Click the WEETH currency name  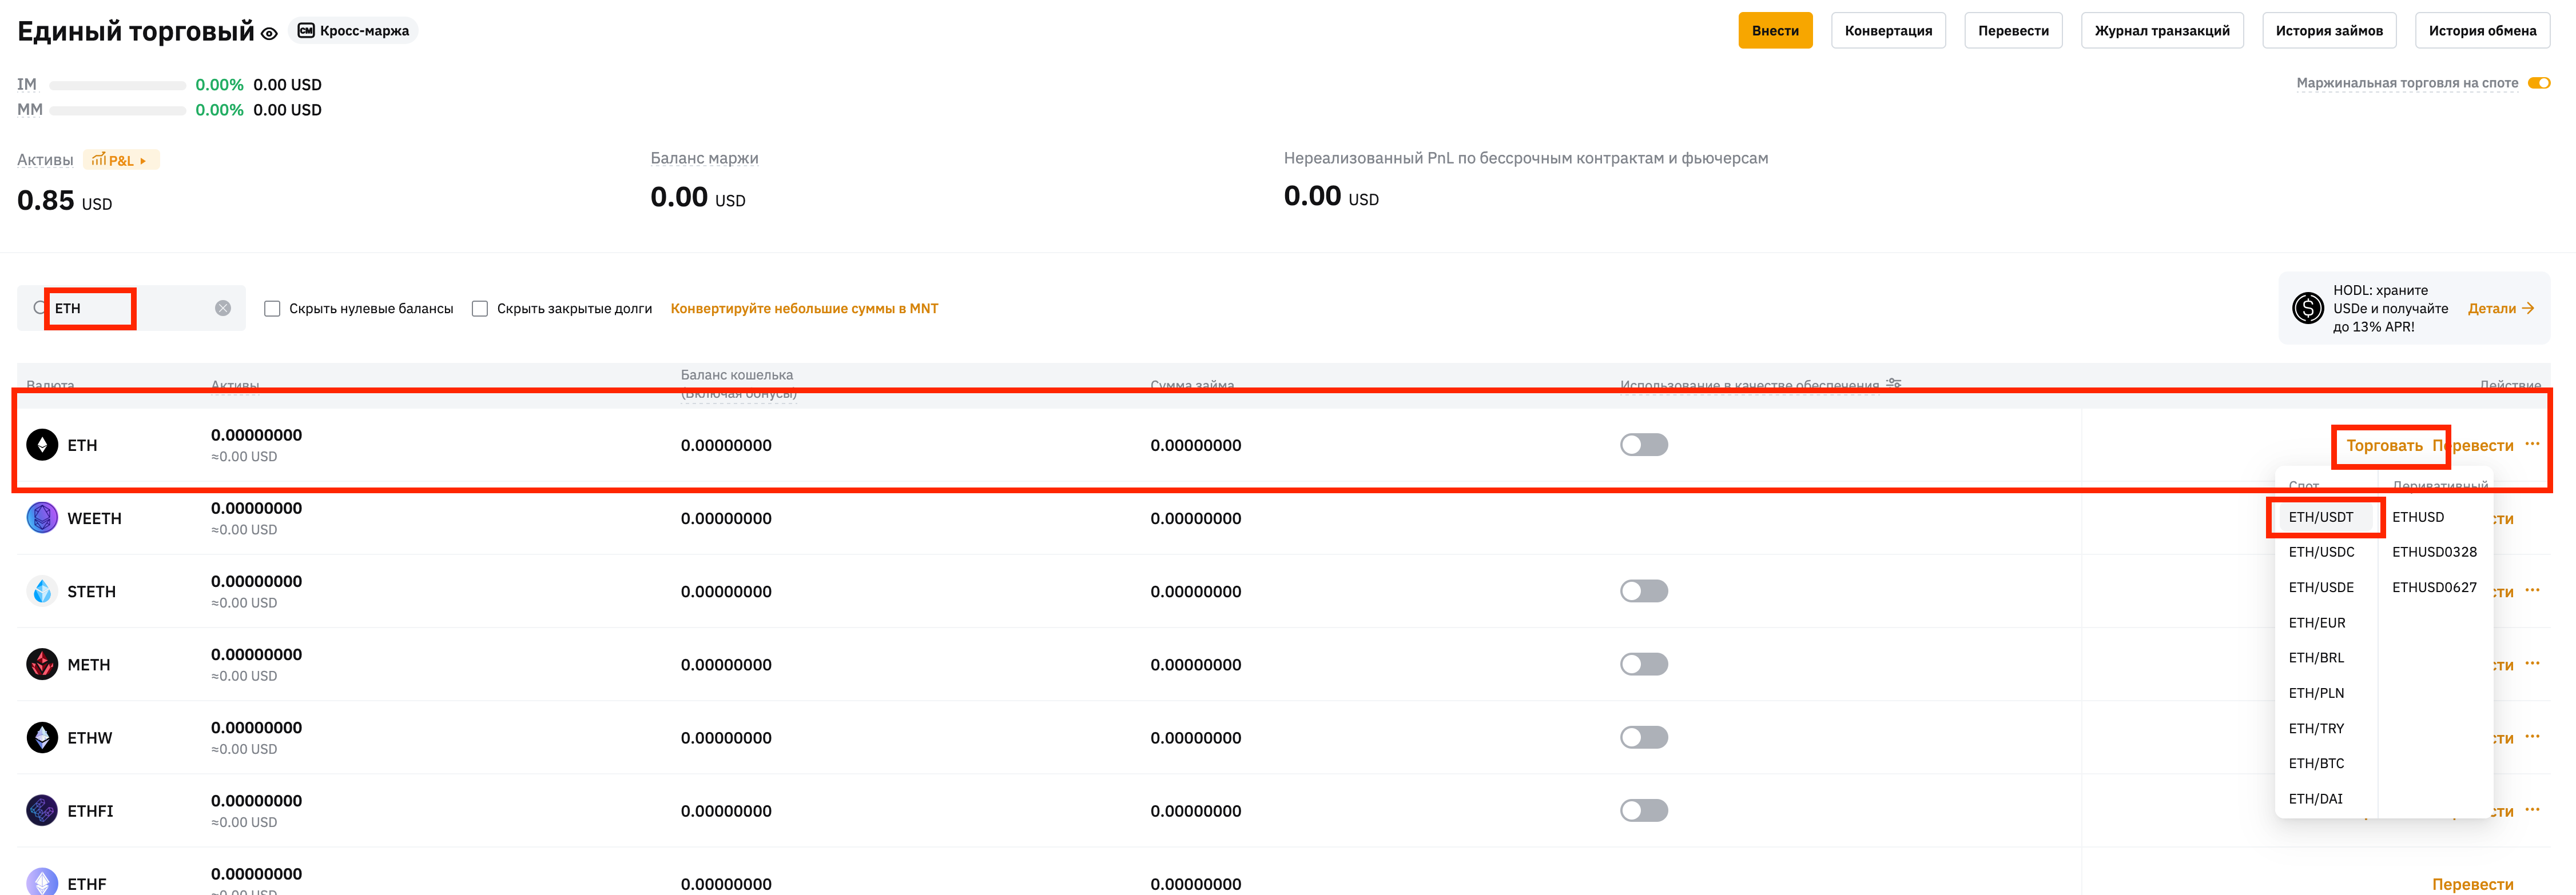pyautogui.click(x=94, y=518)
